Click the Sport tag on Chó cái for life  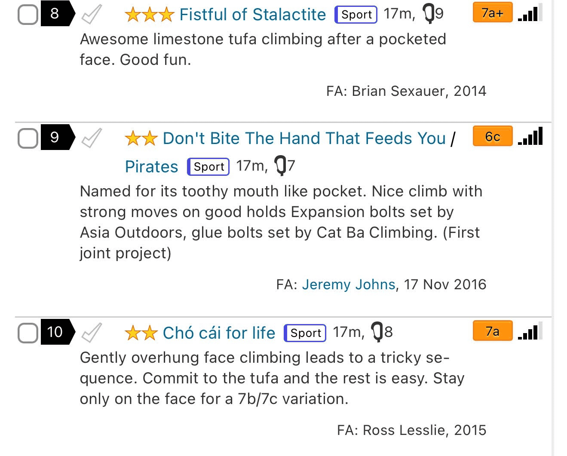pyautogui.click(x=305, y=333)
